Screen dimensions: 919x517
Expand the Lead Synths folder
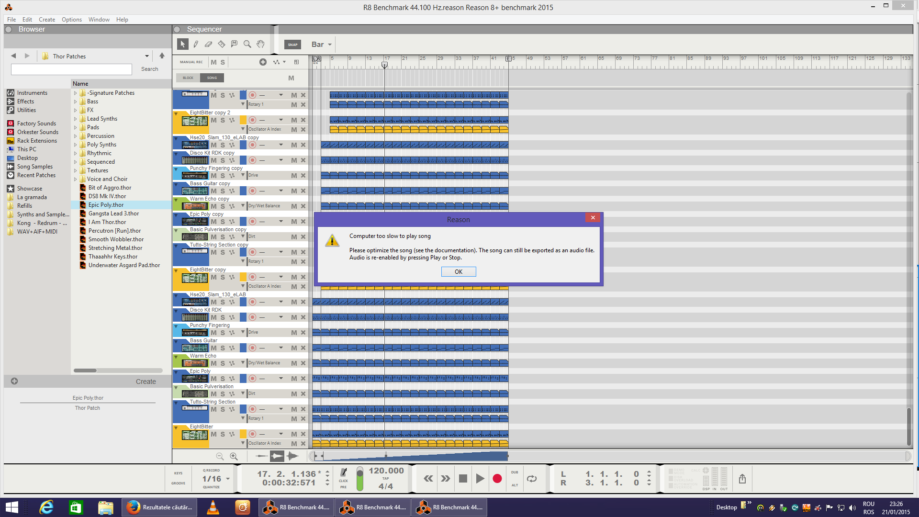75,119
